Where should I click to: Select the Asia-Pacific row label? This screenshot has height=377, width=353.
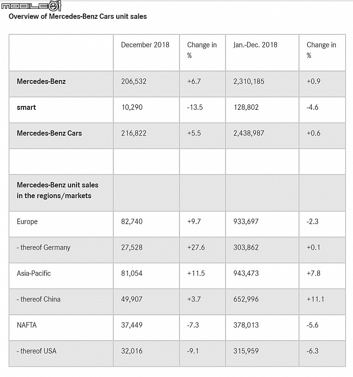[34, 274]
